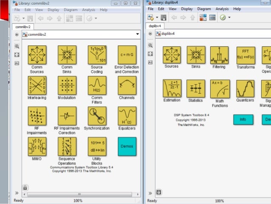Open Comm Sinks block in commlibv2
Image resolution: width=271 pixels, height=204 pixels.
tap(67, 55)
